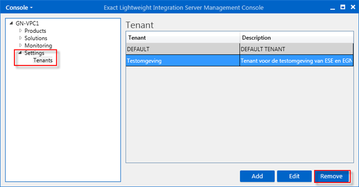Expand the Products tree node
This screenshot has width=359, height=187.
(21, 31)
